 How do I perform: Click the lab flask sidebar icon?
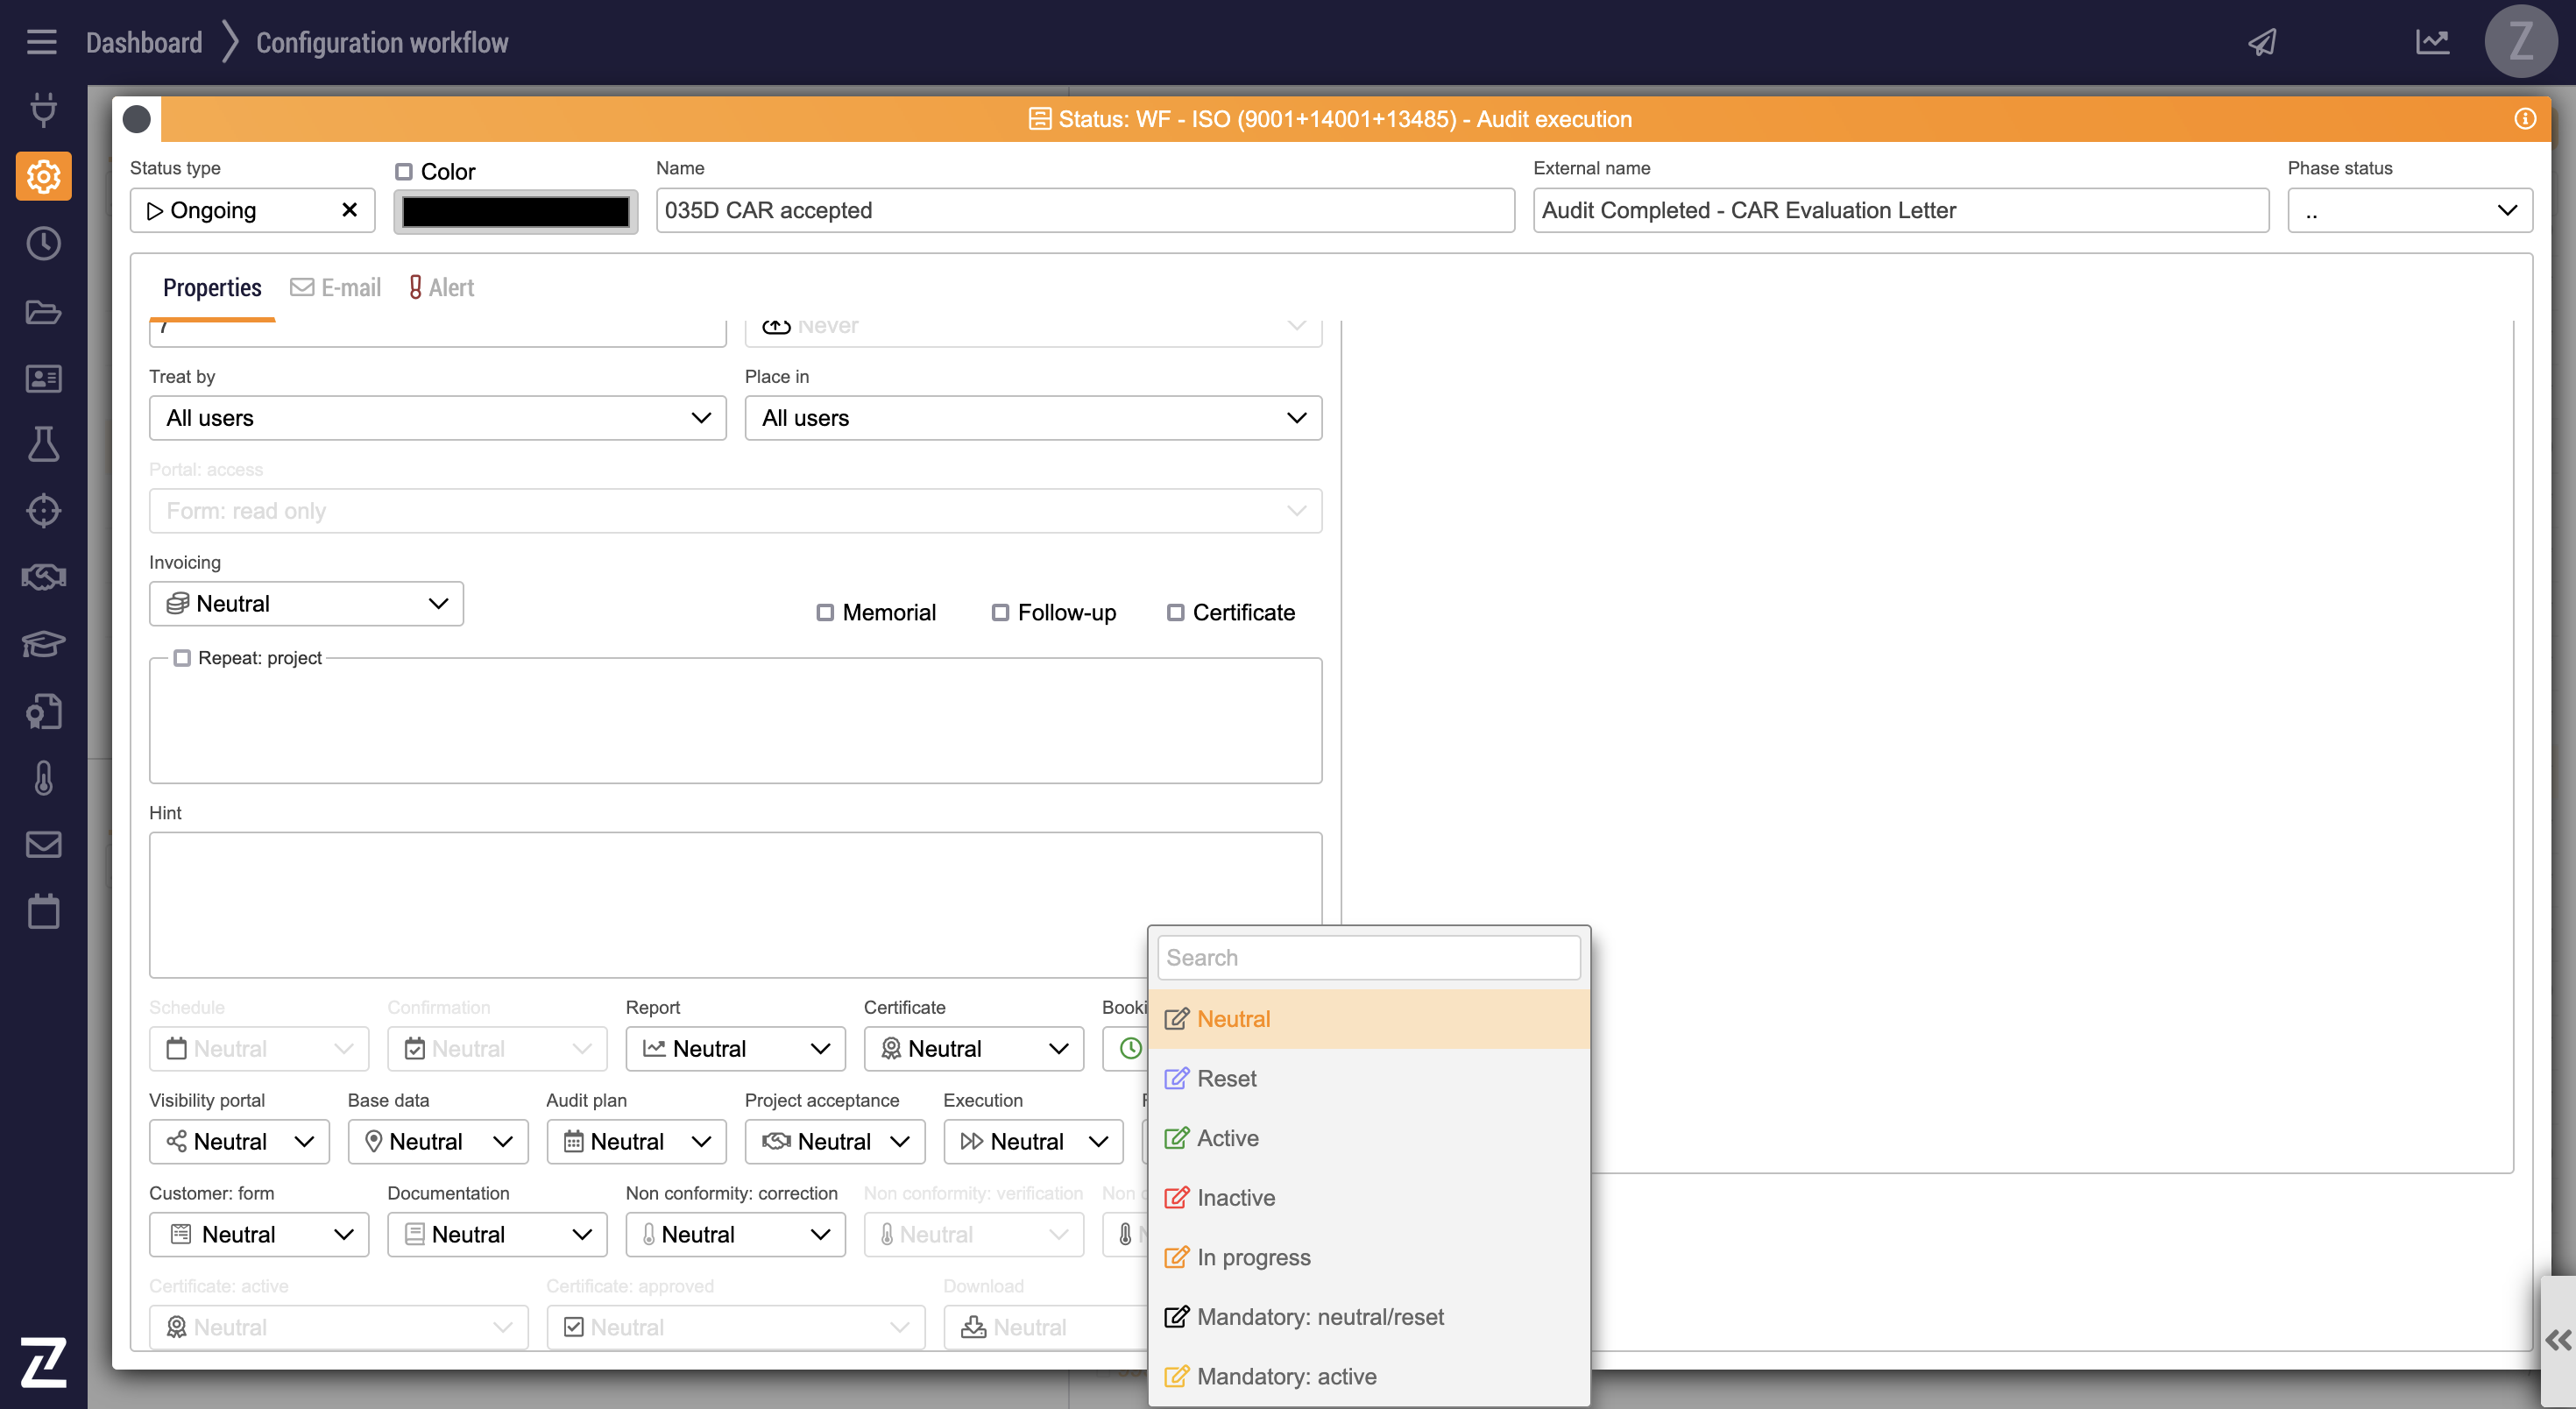(x=43, y=444)
